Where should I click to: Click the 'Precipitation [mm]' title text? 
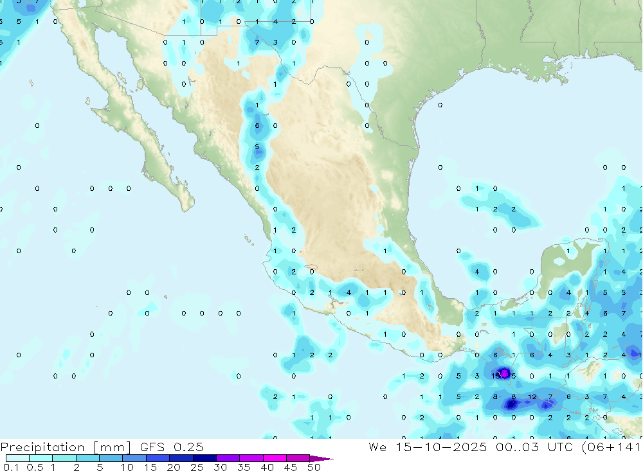coord(66,447)
